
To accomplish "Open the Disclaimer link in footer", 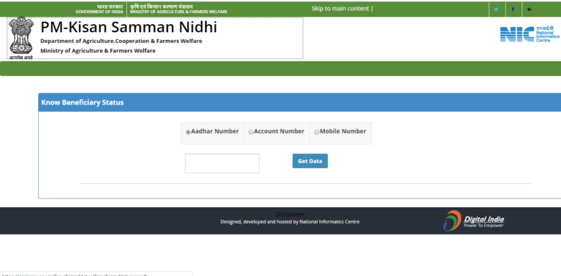I will tap(290, 215).
